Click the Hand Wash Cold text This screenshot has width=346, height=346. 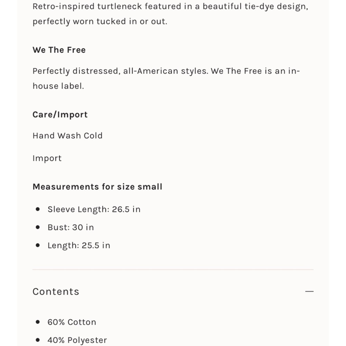(x=67, y=136)
